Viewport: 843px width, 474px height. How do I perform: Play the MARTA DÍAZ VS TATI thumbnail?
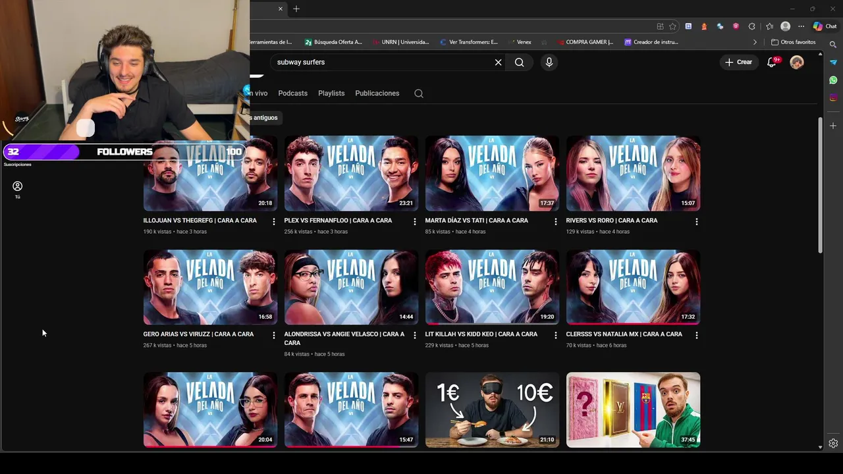(492, 173)
